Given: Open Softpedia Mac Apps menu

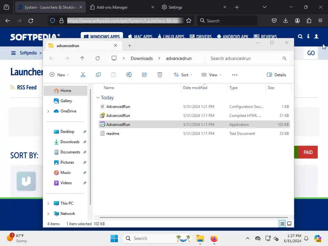Looking at the screenshot, I should 140,37.
